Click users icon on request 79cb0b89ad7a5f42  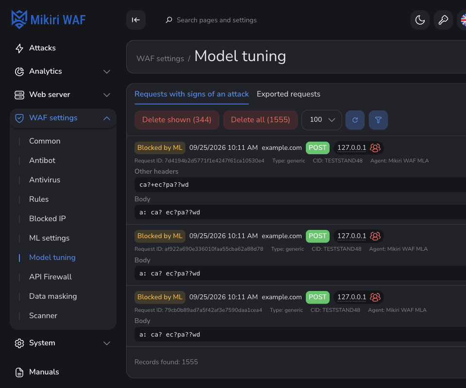point(375,297)
